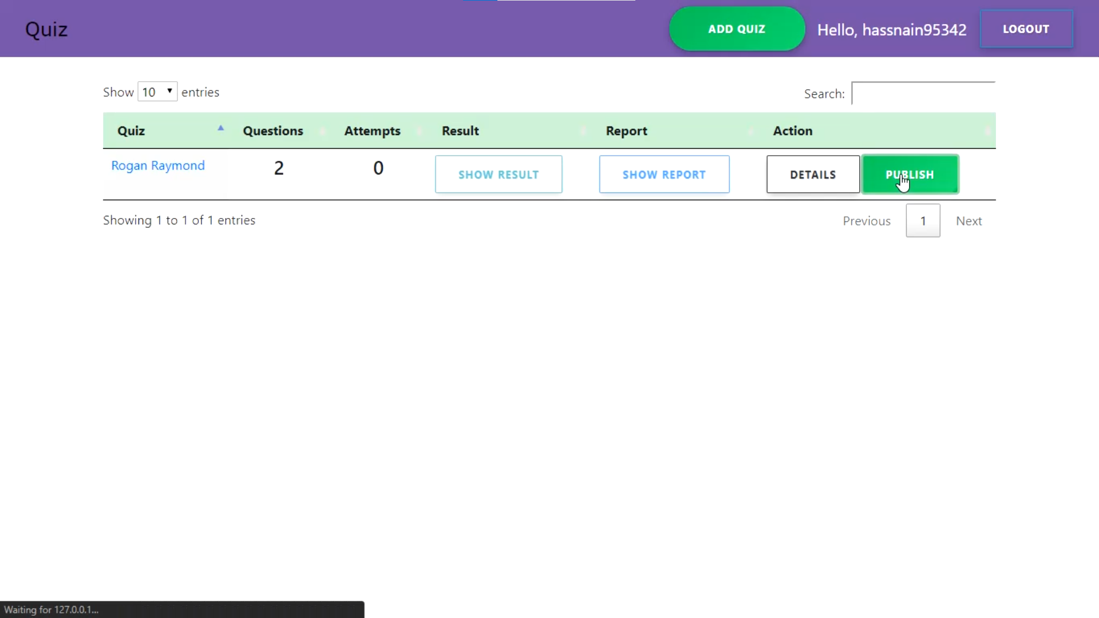
Task: Open the Rogan Raymond quiz link
Action: (158, 165)
